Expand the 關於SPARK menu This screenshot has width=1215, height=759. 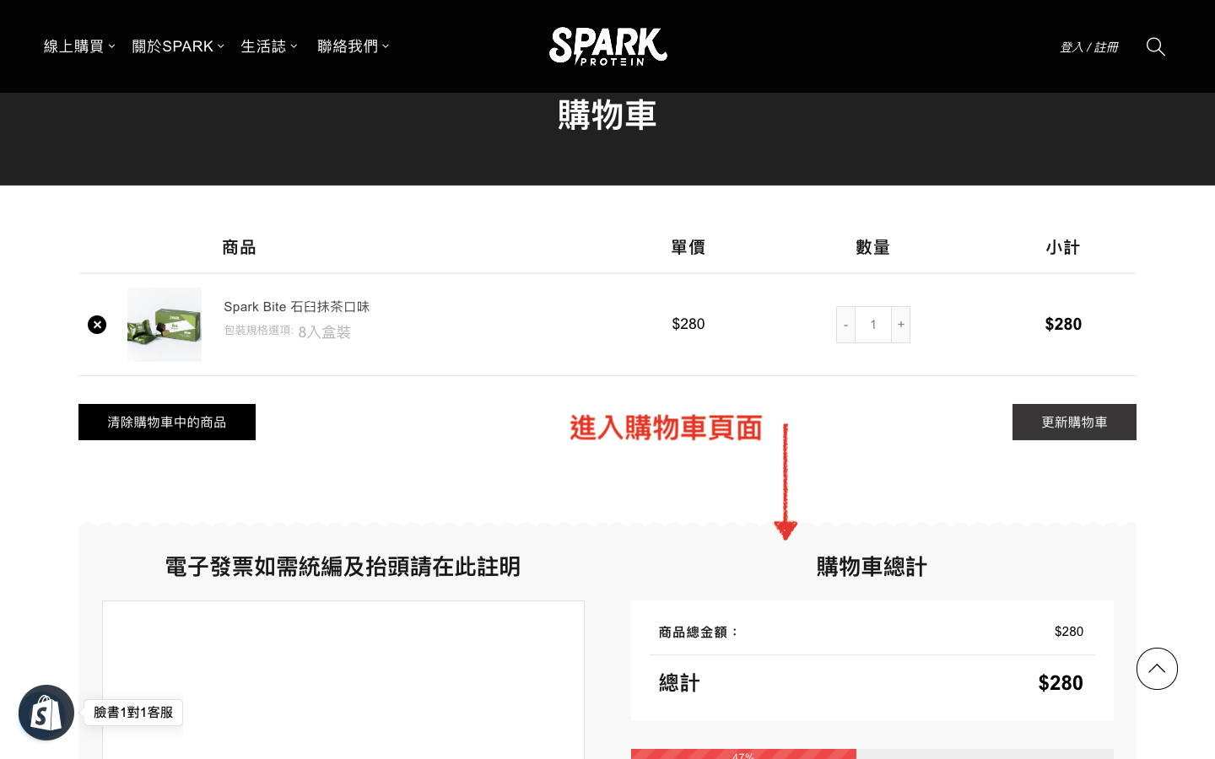pyautogui.click(x=178, y=46)
